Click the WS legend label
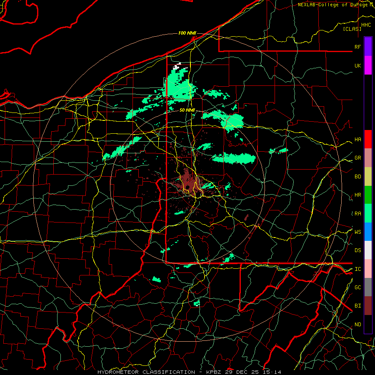 (x=357, y=232)
